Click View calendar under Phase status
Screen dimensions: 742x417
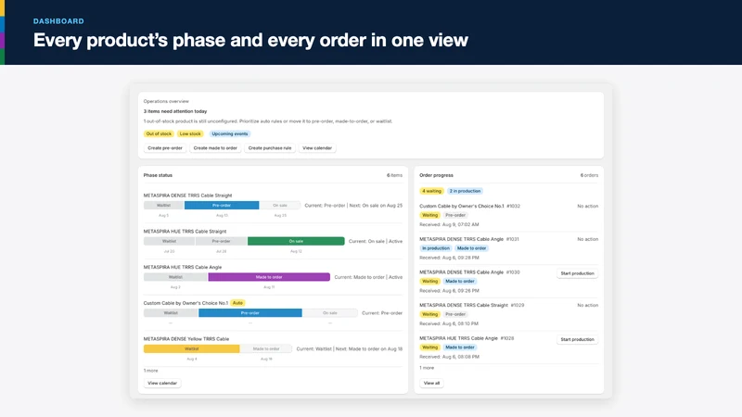click(x=162, y=383)
